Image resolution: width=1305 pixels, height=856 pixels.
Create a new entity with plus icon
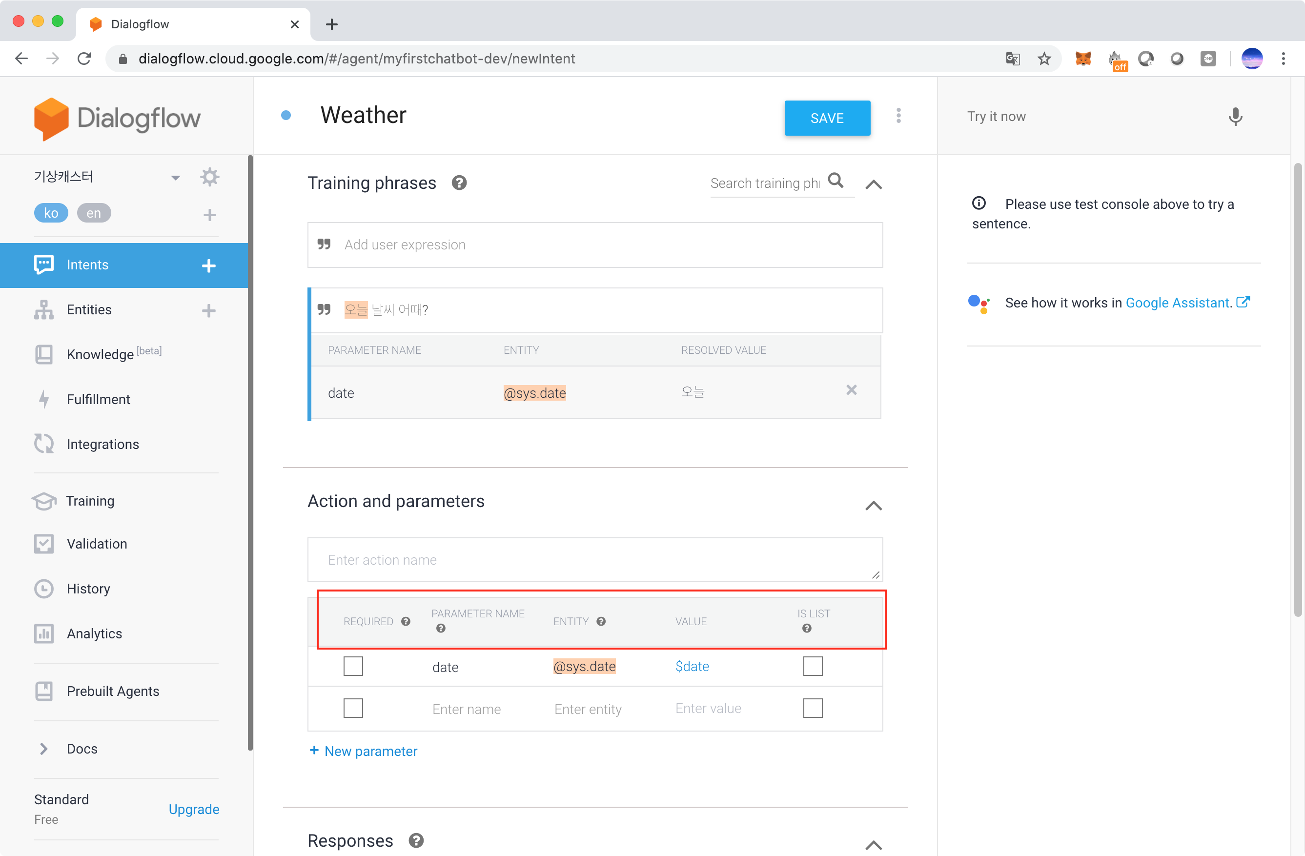coord(208,310)
